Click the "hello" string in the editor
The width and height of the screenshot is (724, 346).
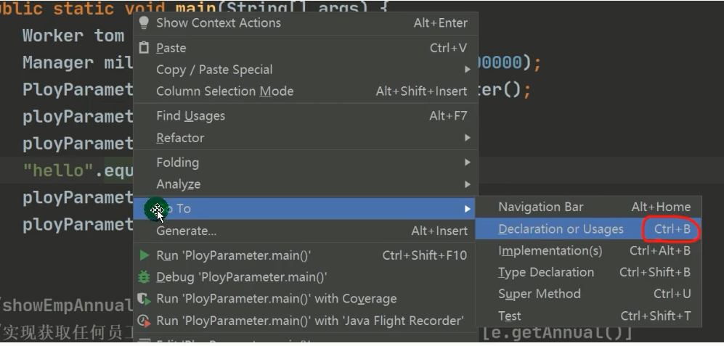61,170
